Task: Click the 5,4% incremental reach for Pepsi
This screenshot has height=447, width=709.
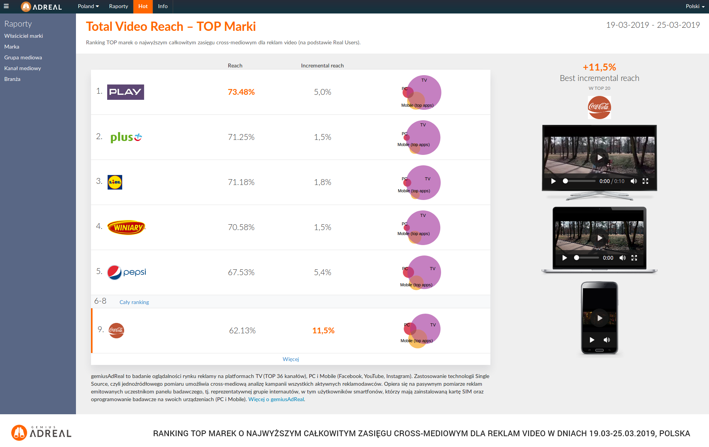Action: [x=323, y=272]
